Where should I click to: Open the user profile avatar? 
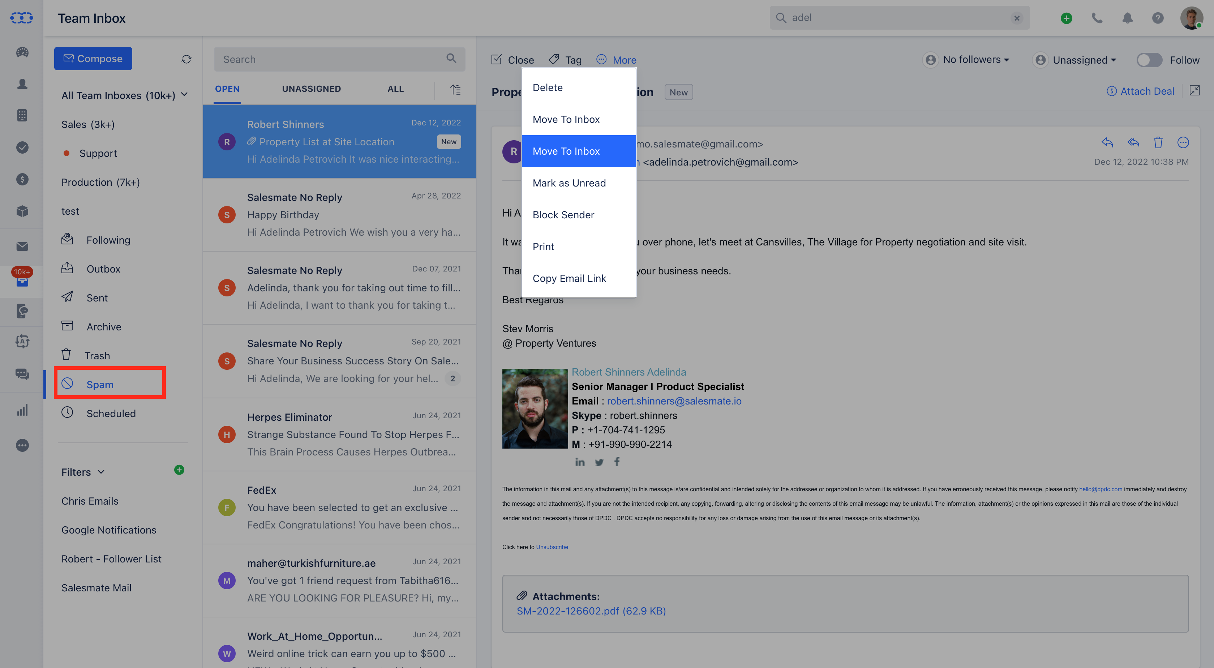(x=1191, y=18)
